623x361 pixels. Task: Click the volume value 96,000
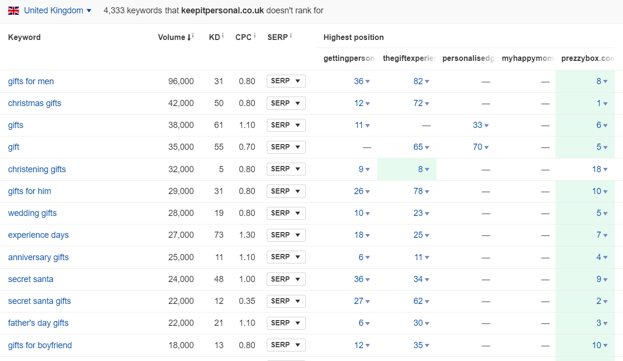click(181, 81)
